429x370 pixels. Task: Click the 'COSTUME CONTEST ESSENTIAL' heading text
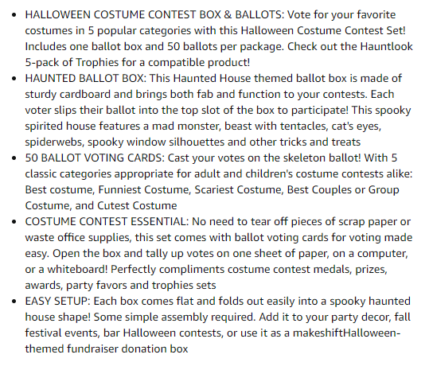(x=107, y=221)
